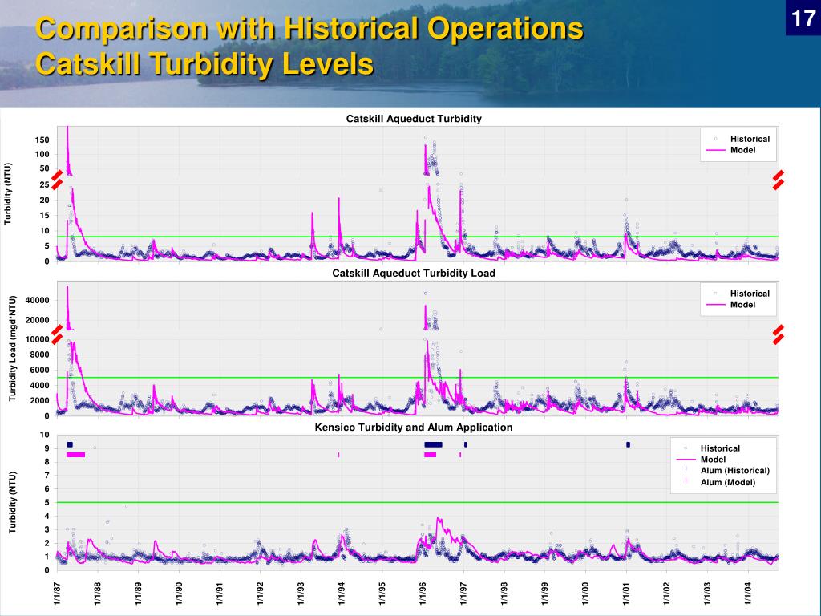Viewport: 821px width, 616px height.
Task: Click 'Model' in the Aqueduct Turbidity legend
Action: pyautogui.click(x=742, y=150)
